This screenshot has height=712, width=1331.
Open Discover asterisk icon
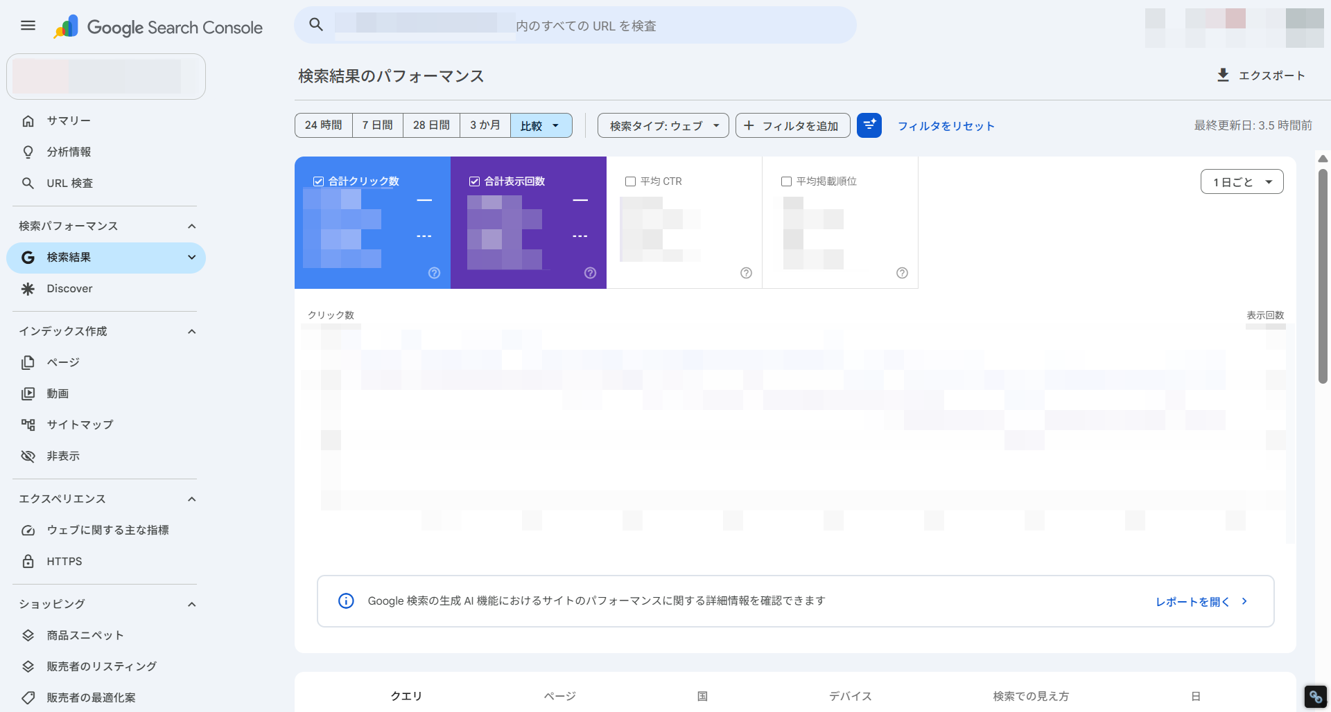pos(28,289)
